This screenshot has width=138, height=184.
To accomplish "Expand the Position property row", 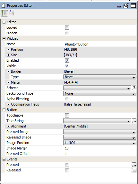I will (x=8, y=49).
